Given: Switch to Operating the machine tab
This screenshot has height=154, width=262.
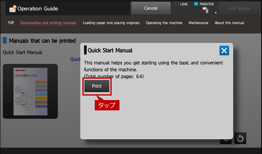Looking at the screenshot, I should coord(164,23).
